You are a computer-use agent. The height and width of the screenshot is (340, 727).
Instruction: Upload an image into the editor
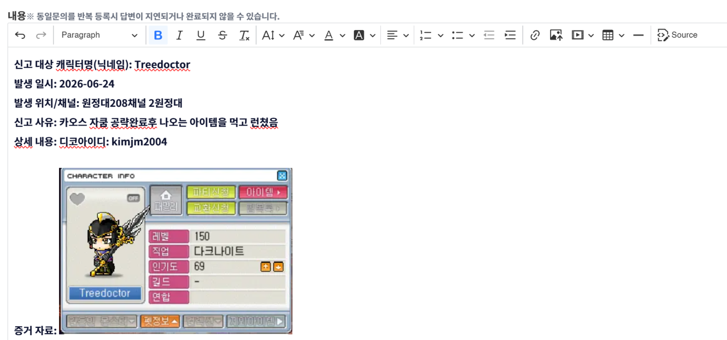coord(556,35)
